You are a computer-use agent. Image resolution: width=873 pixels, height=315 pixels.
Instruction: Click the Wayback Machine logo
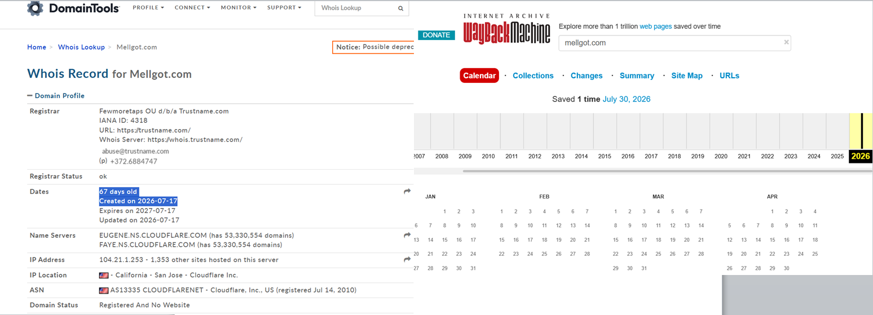[x=506, y=29]
